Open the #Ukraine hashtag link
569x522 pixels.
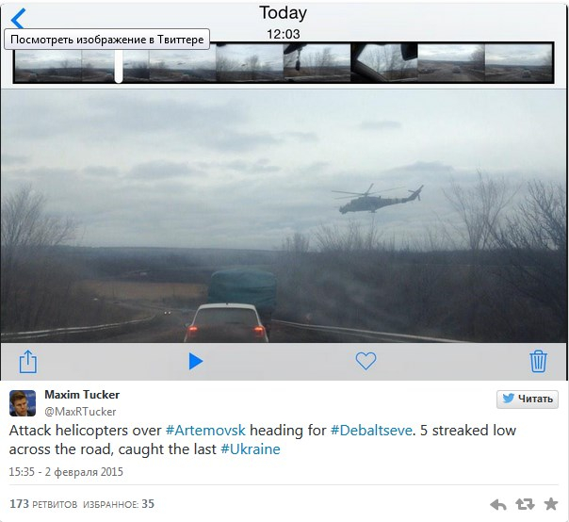coord(251,449)
